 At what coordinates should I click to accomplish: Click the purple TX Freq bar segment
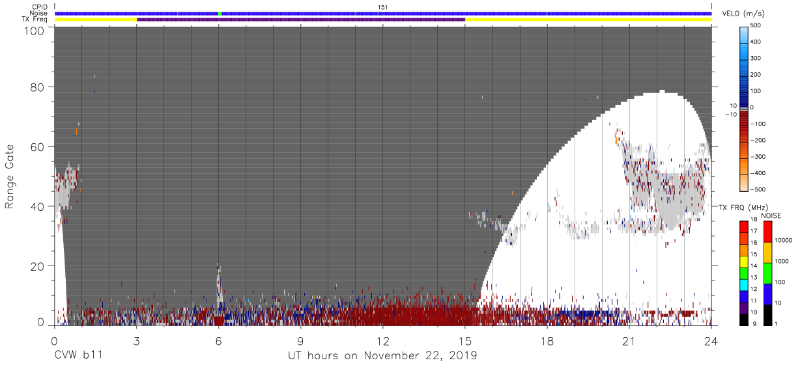click(x=301, y=20)
